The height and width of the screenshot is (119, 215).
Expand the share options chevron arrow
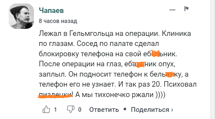[172, 110]
